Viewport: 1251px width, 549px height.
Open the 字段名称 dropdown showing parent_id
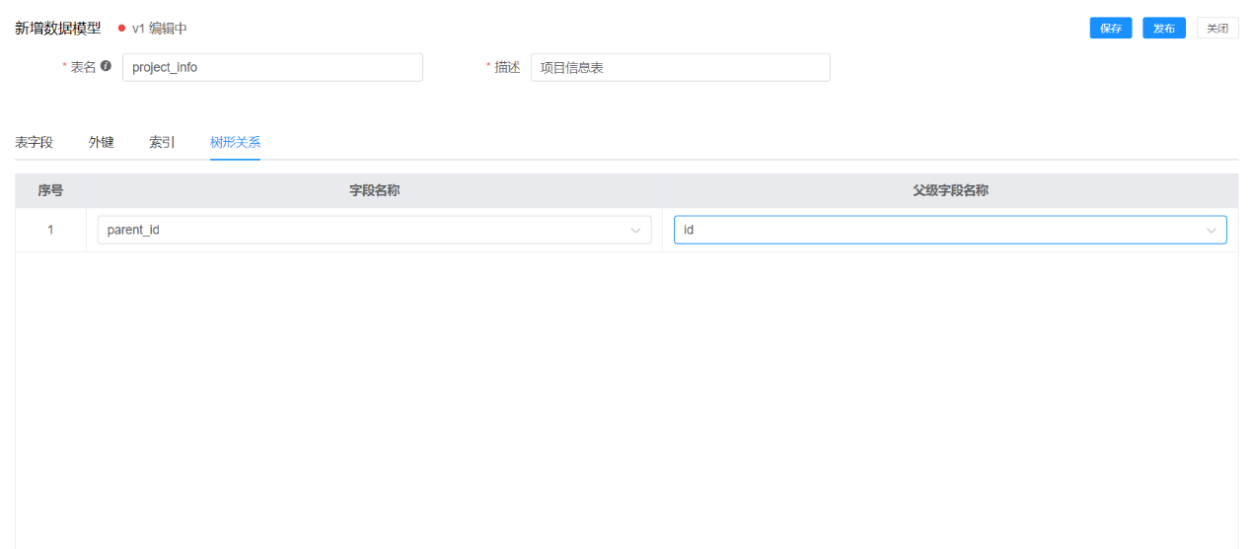click(x=365, y=231)
